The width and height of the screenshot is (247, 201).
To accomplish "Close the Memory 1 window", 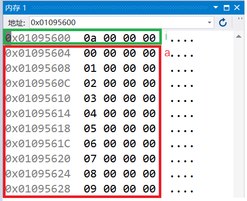I will (x=237, y=8).
